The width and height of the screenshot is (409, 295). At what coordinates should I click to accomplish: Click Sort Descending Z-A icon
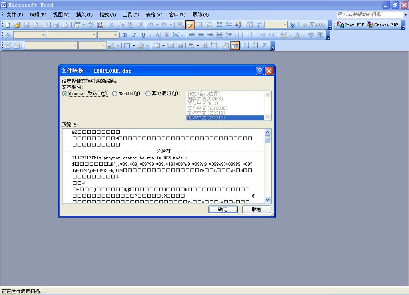[256, 46]
